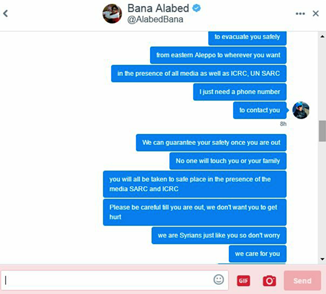Open the emoji picker smiley icon
Image resolution: width=326 pixels, height=294 pixels.
pos(219,279)
